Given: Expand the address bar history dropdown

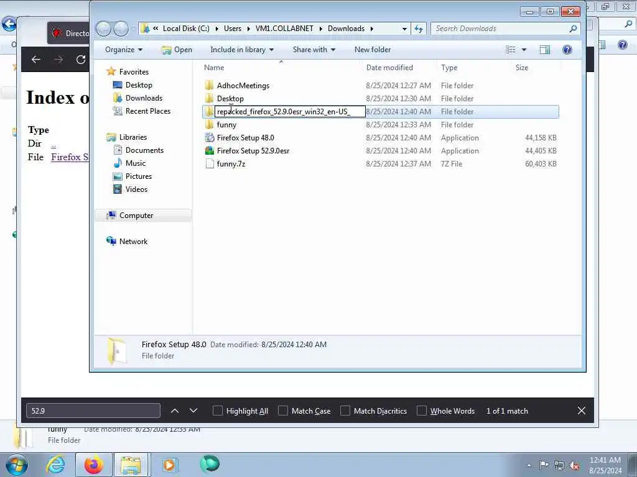Looking at the screenshot, I should click(404, 29).
